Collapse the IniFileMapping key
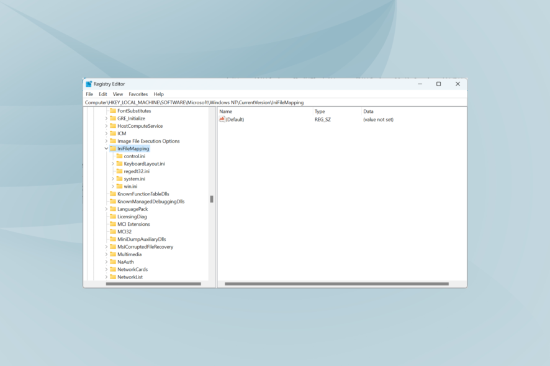Image resolution: width=550 pixels, height=366 pixels. pyautogui.click(x=106, y=149)
